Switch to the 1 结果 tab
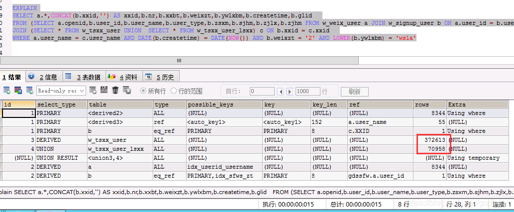Viewport: 514px width, 212px height. coord(12,77)
